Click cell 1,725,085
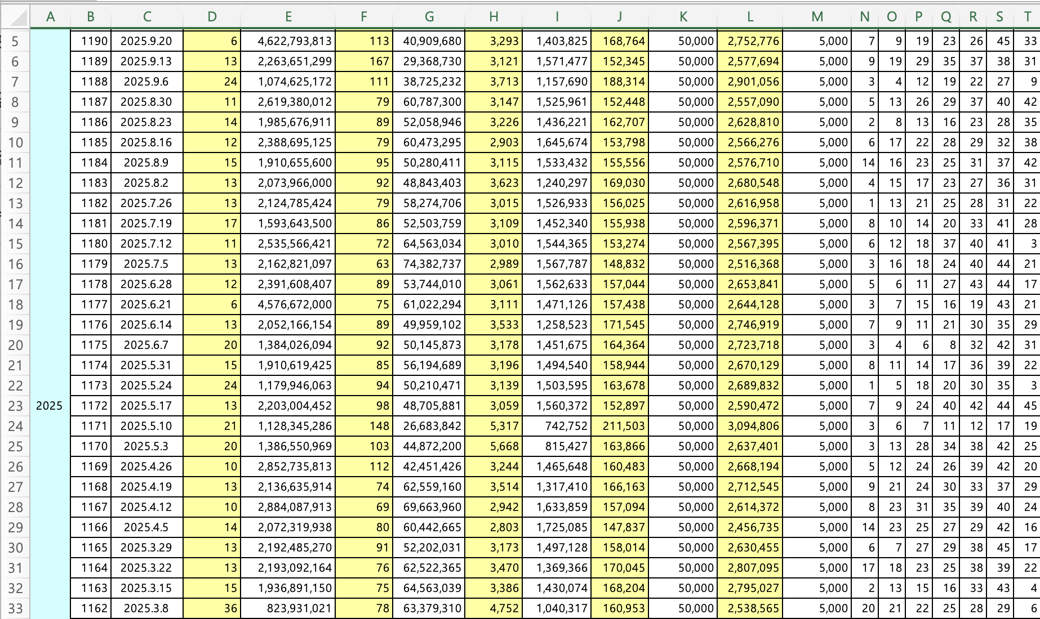 coord(557,527)
